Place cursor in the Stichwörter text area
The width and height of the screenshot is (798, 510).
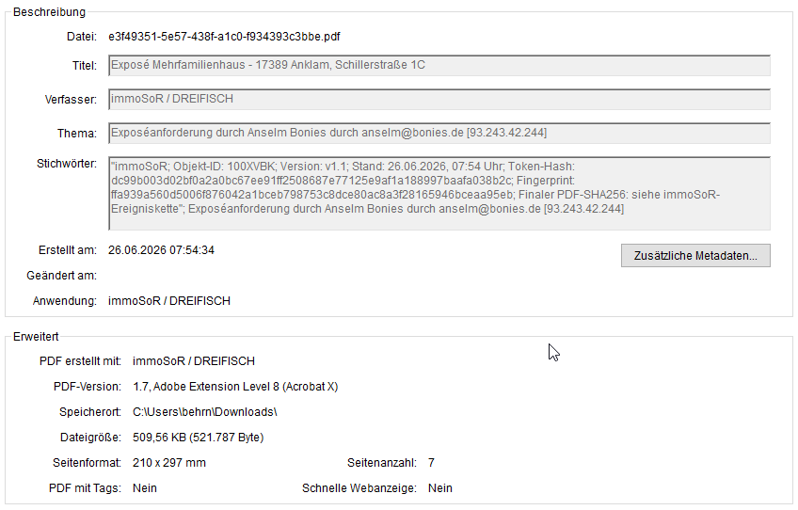[439, 194]
